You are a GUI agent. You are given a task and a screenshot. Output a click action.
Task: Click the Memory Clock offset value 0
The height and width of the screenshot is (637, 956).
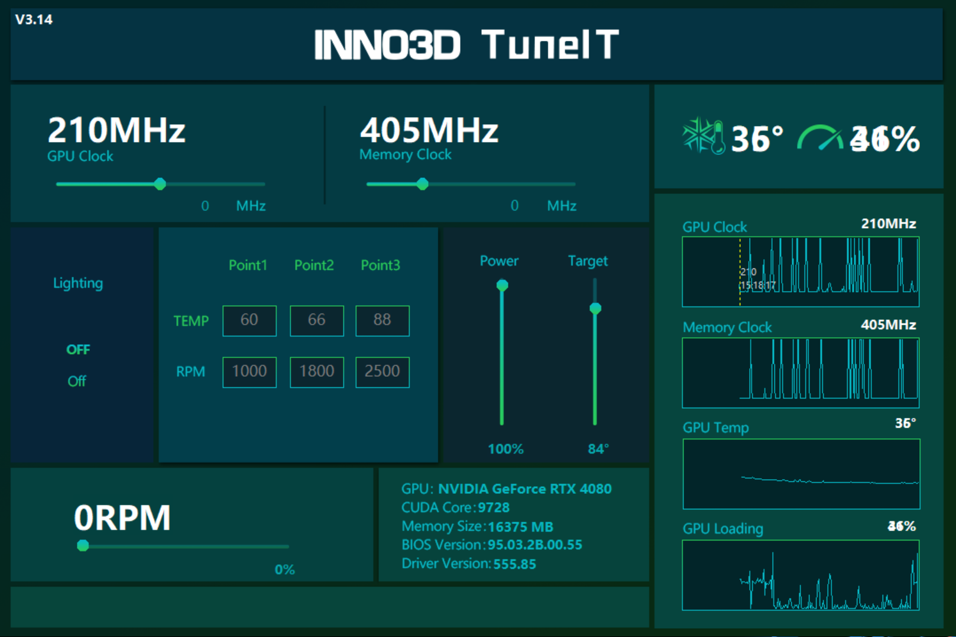tap(515, 206)
